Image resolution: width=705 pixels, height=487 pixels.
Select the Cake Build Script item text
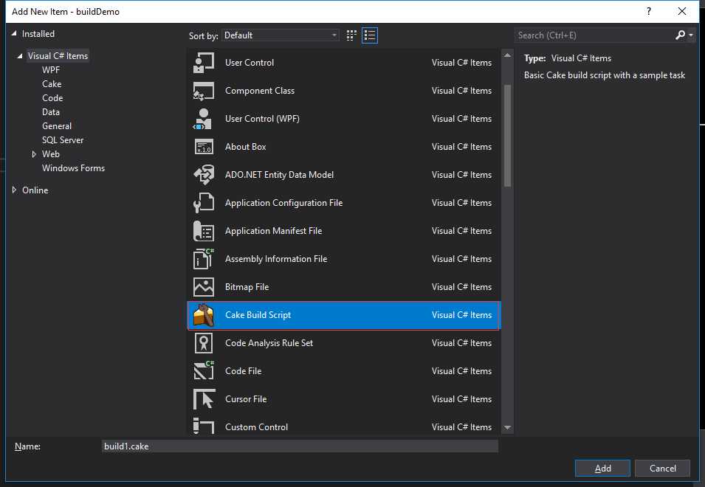(x=258, y=315)
